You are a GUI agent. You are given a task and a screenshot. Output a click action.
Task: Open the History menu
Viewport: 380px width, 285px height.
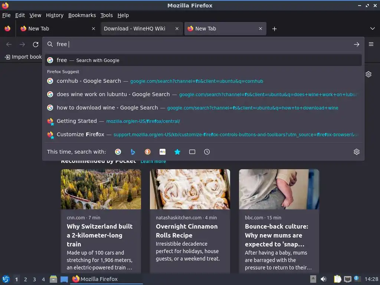point(55,15)
